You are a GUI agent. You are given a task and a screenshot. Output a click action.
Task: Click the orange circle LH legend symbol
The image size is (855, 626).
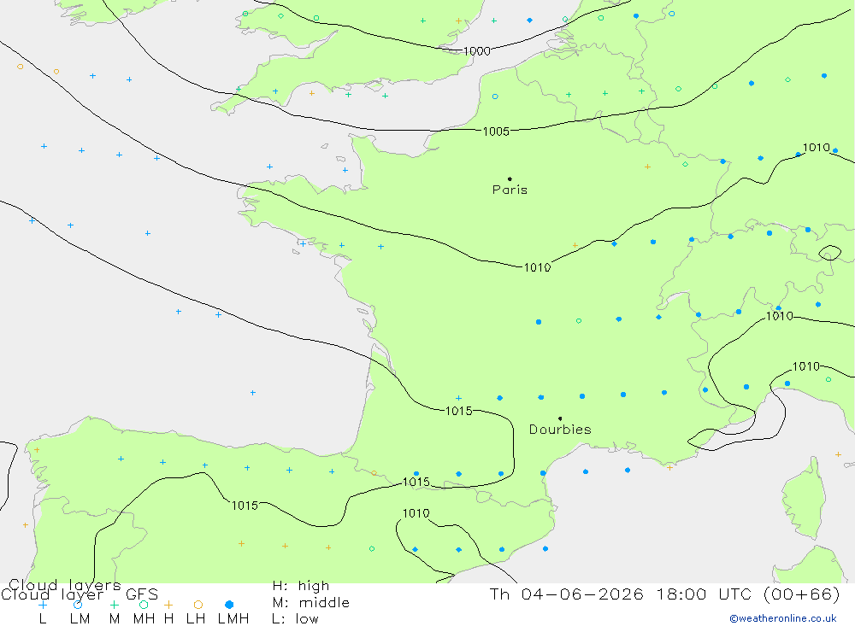click(198, 605)
